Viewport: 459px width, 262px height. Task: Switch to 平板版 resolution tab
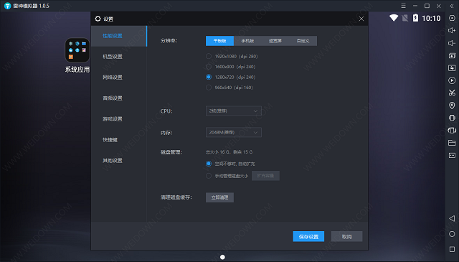220,41
